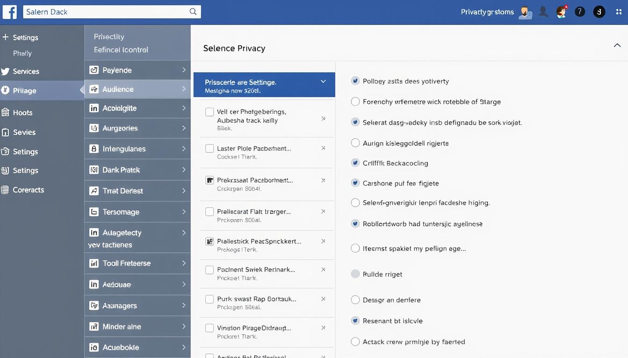This screenshot has height=358, width=628.
Task: Open the help question mark icon
Action: (579, 12)
